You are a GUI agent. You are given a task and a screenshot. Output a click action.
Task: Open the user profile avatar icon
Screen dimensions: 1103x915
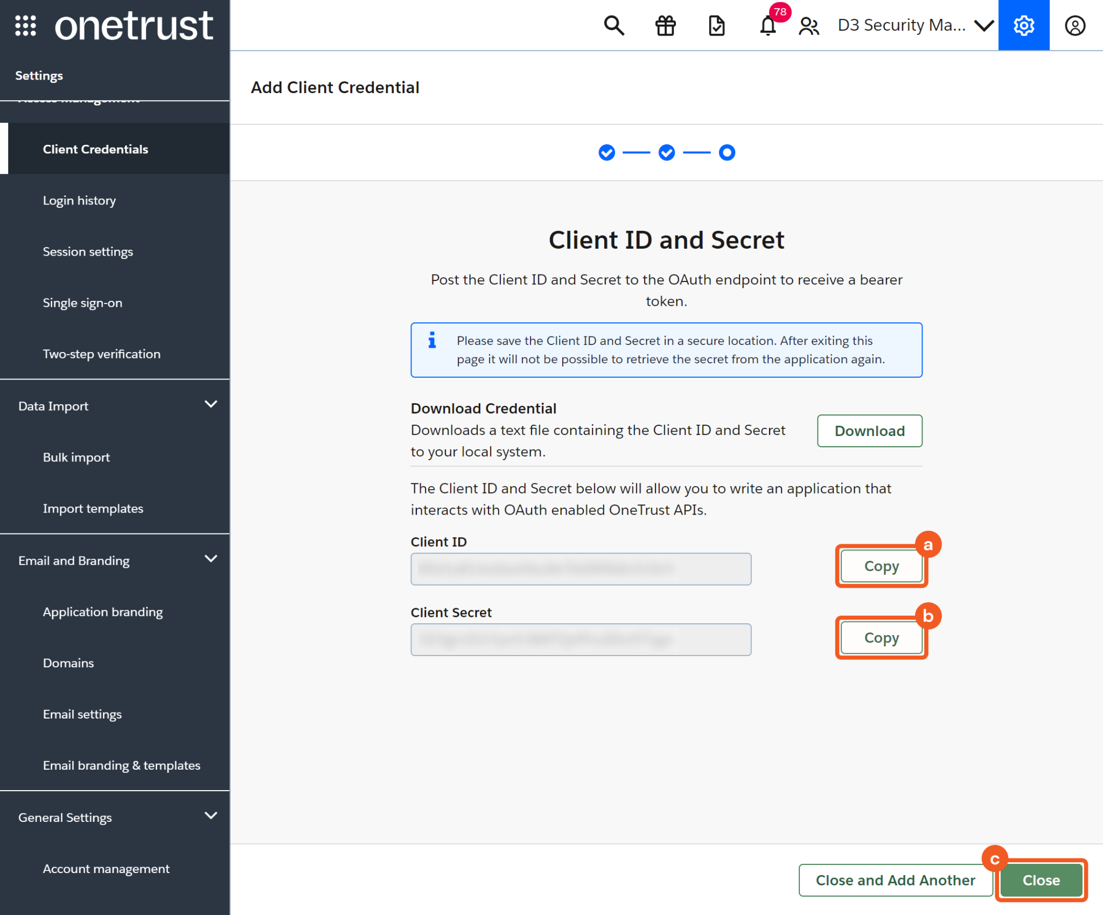coord(1074,25)
